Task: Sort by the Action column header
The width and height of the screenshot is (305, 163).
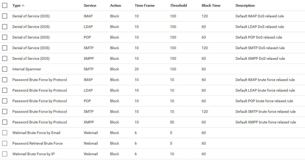Action: [x=116, y=5]
